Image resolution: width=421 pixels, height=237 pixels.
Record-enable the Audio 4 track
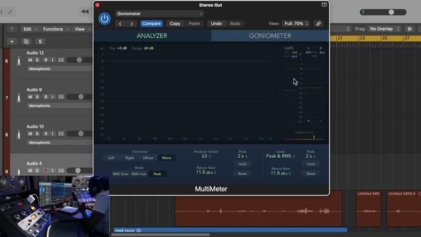click(45, 171)
